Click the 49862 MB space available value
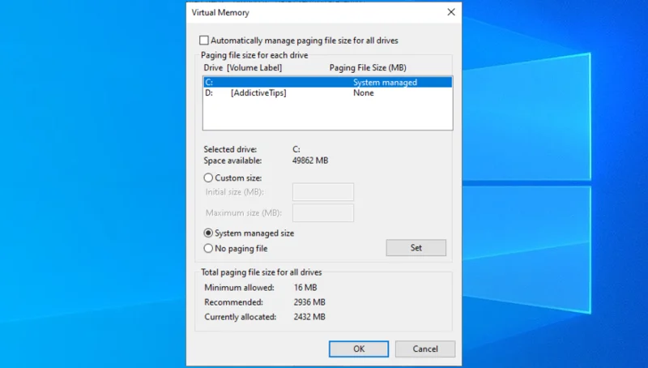The image size is (648, 368). (x=310, y=160)
